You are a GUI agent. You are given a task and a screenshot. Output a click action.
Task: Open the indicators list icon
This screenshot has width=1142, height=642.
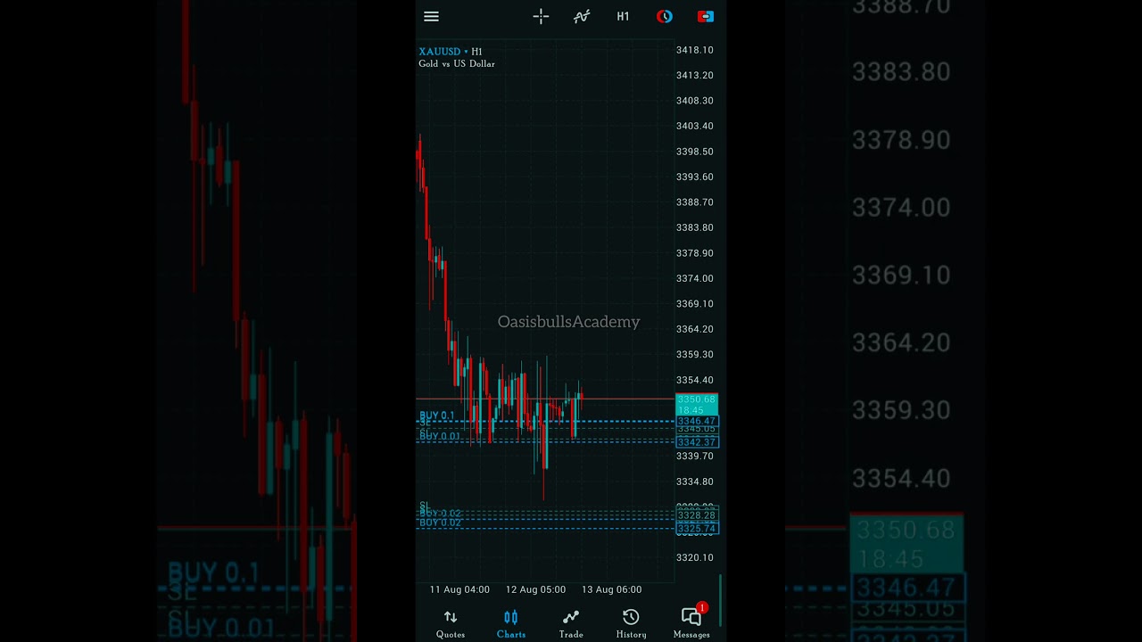click(582, 16)
